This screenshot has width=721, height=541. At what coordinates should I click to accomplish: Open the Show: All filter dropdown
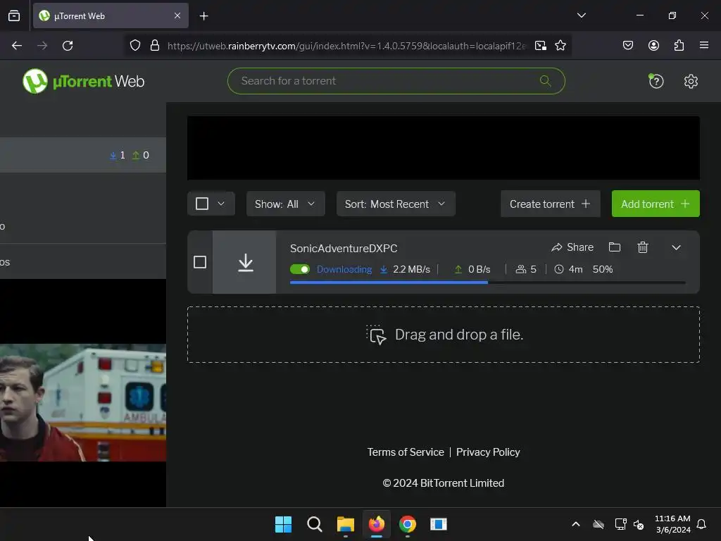click(x=286, y=204)
